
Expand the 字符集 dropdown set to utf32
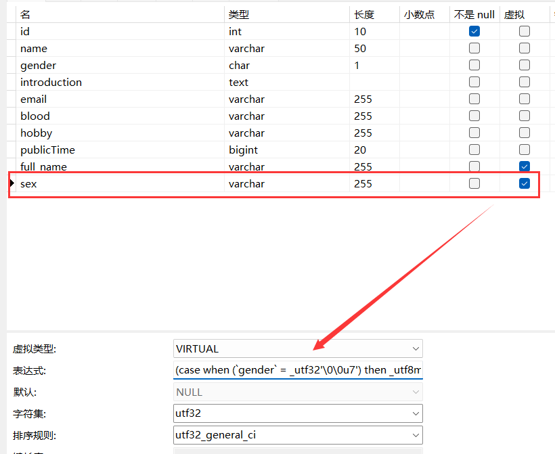(x=298, y=413)
